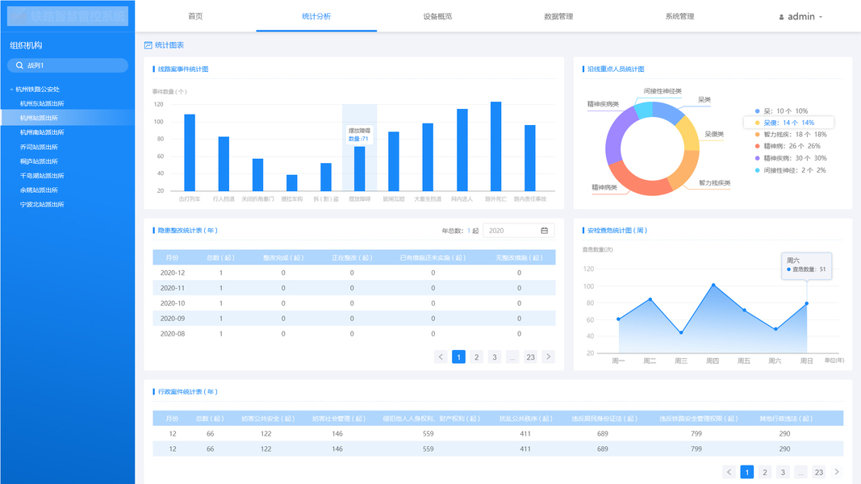The height and width of the screenshot is (484, 861).
Task: Open the calendar icon in year picker
Action: 544,231
